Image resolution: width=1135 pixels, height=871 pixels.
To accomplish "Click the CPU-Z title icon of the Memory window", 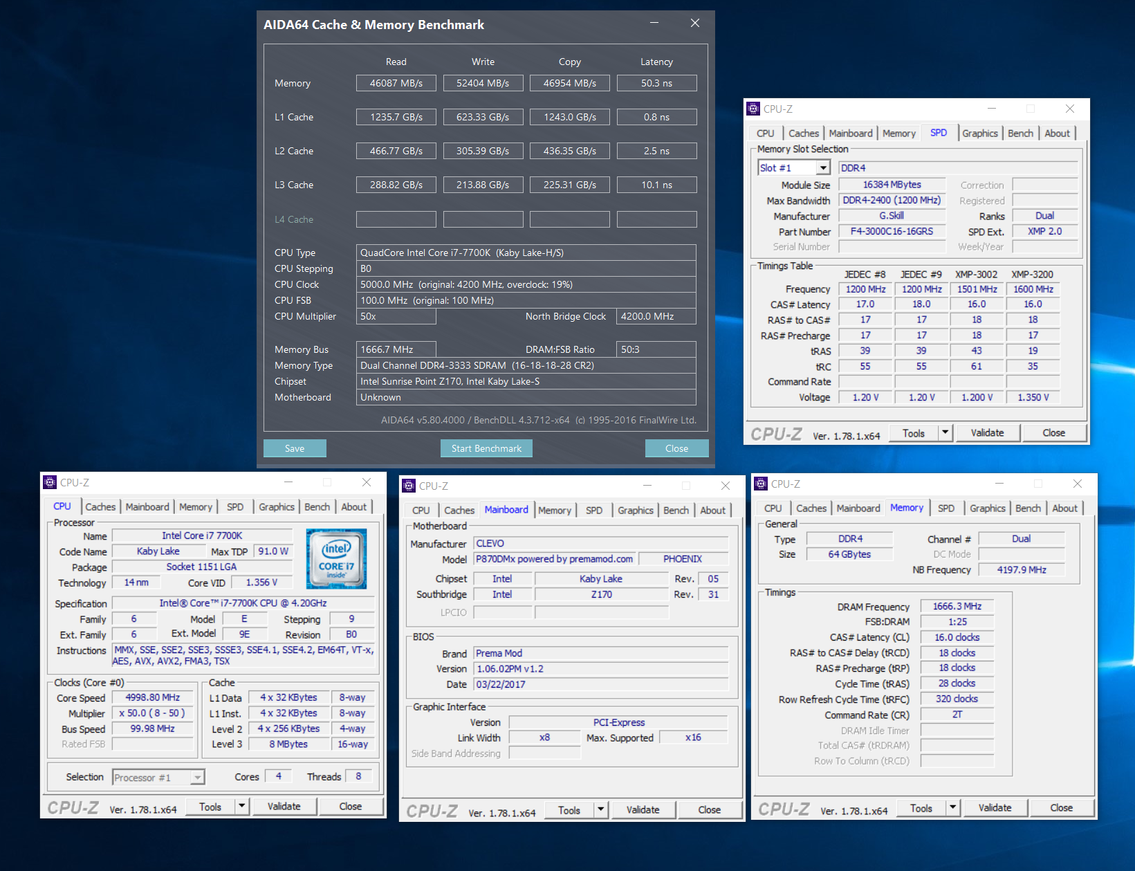I will click(x=761, y=484).
